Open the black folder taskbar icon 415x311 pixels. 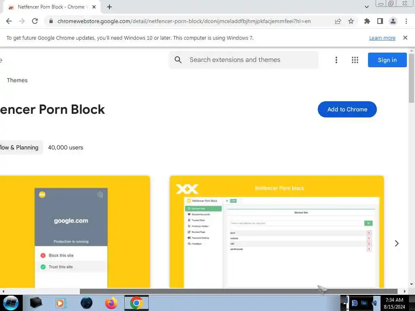pos(36,303)
